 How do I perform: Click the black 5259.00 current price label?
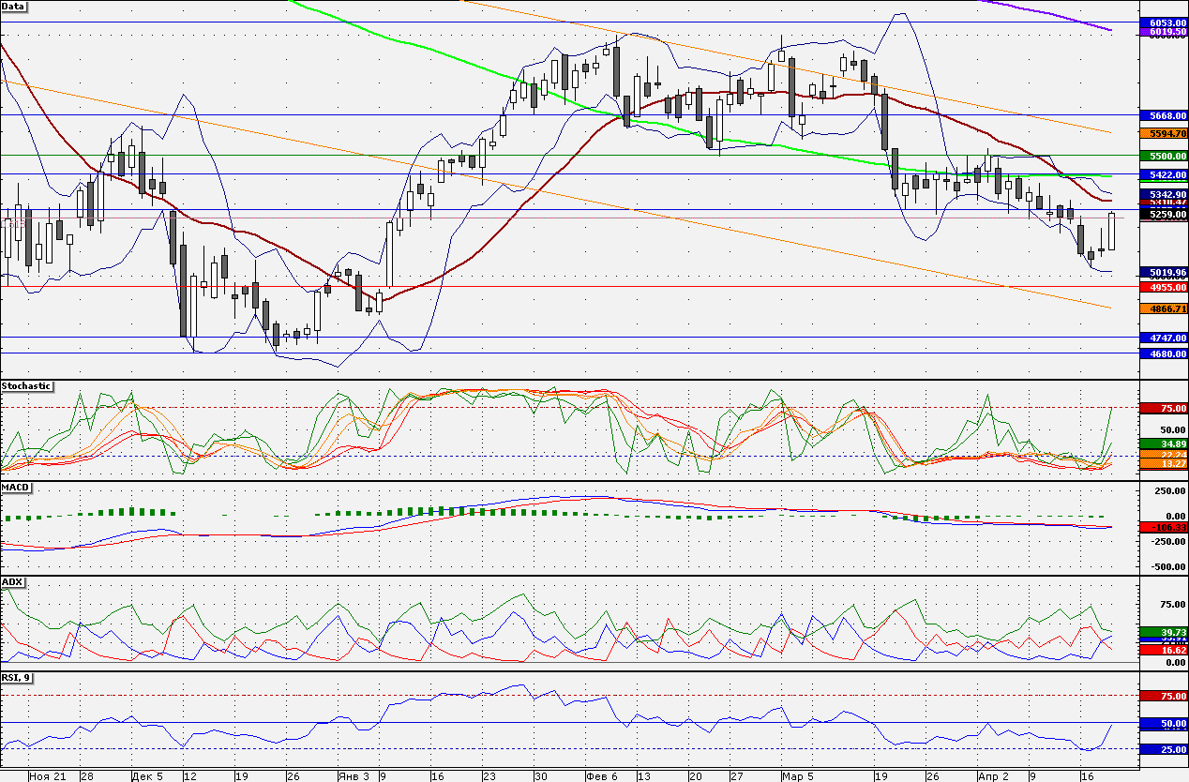(x=1163, y=215)
